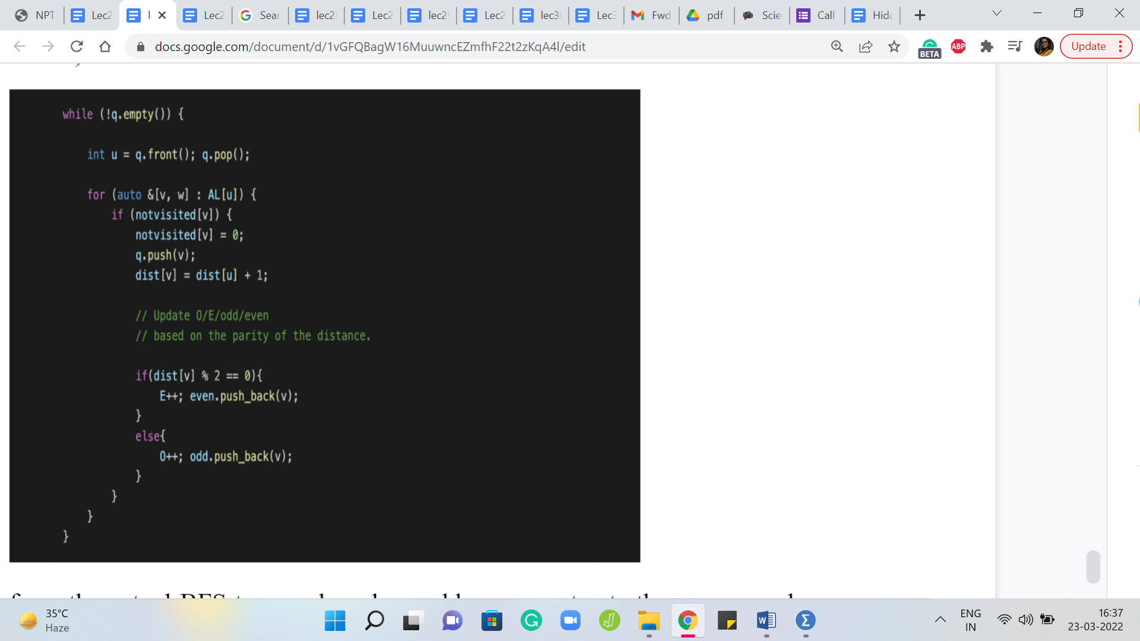The width and height of the screenshot is (1140, 641).
Task: Open Microsoft Store from taskbar
Action: 492,621
